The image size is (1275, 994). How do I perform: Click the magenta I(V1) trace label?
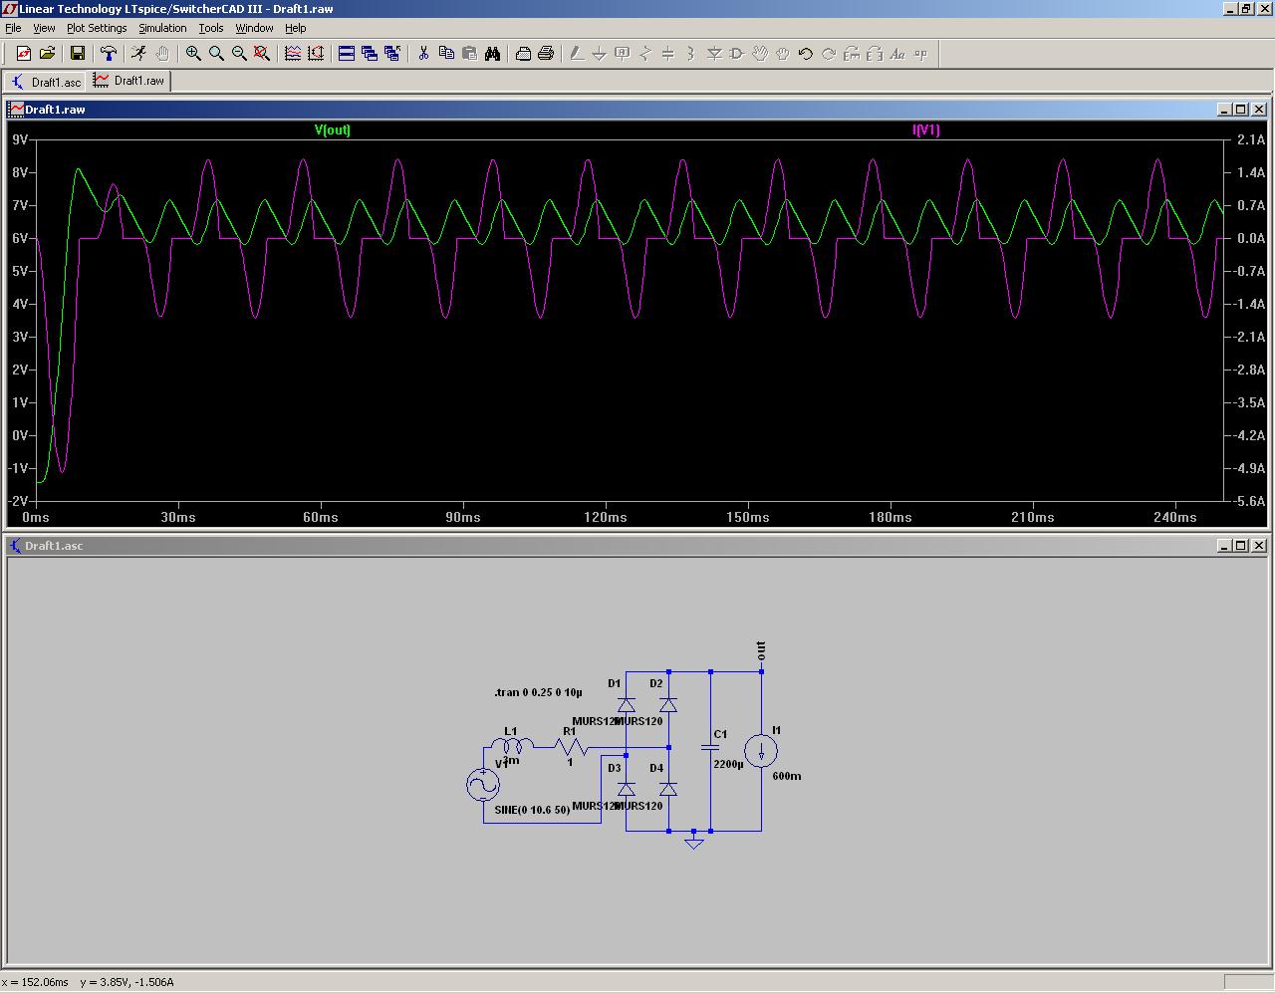pos(925,129)
